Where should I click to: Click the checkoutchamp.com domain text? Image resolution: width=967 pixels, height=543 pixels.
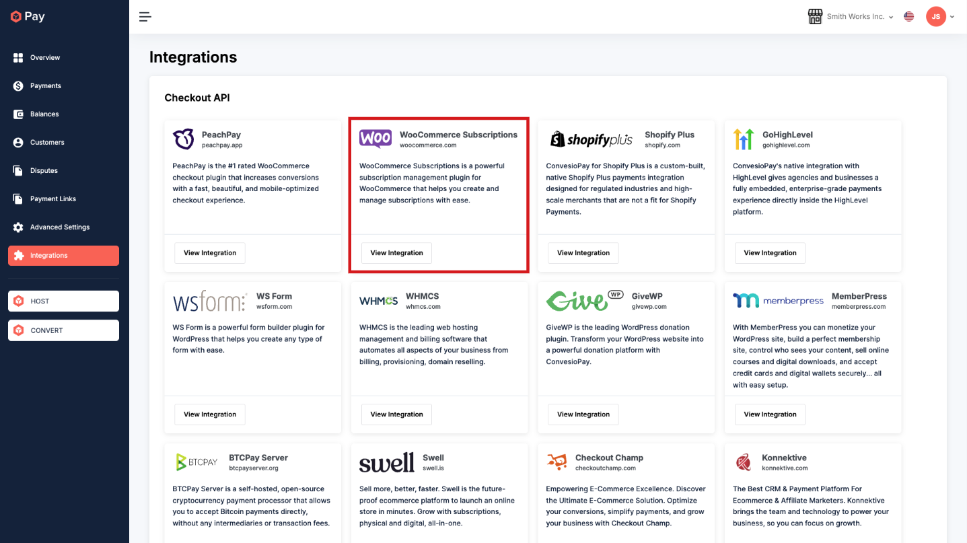606,468
